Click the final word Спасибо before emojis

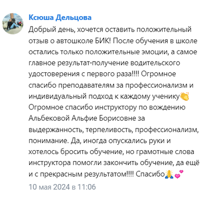click(150, 174)
